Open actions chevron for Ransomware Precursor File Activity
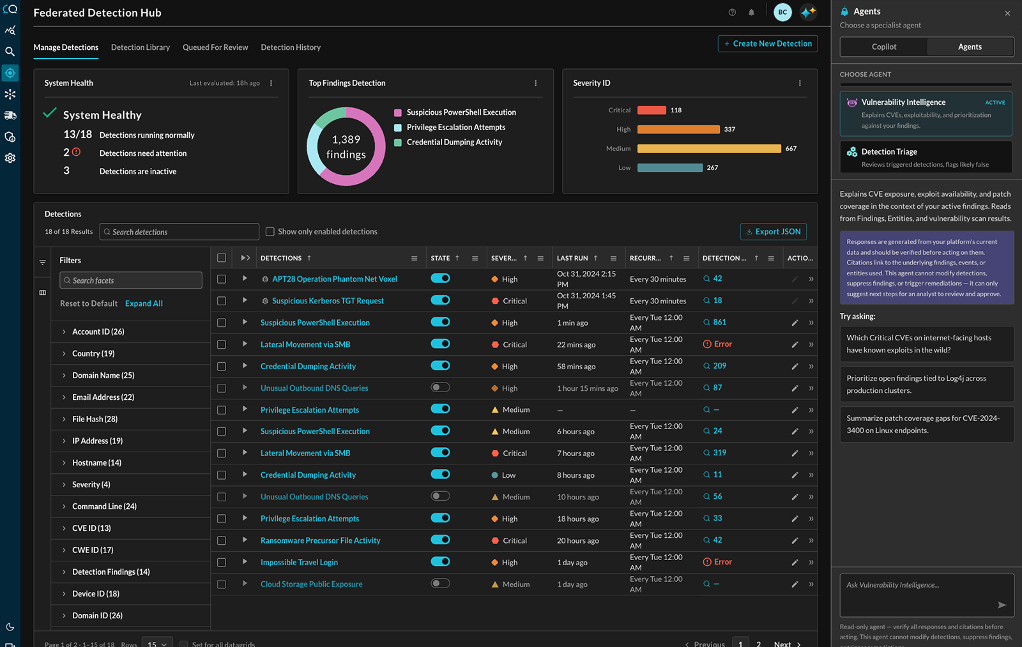 pos(811,540)
